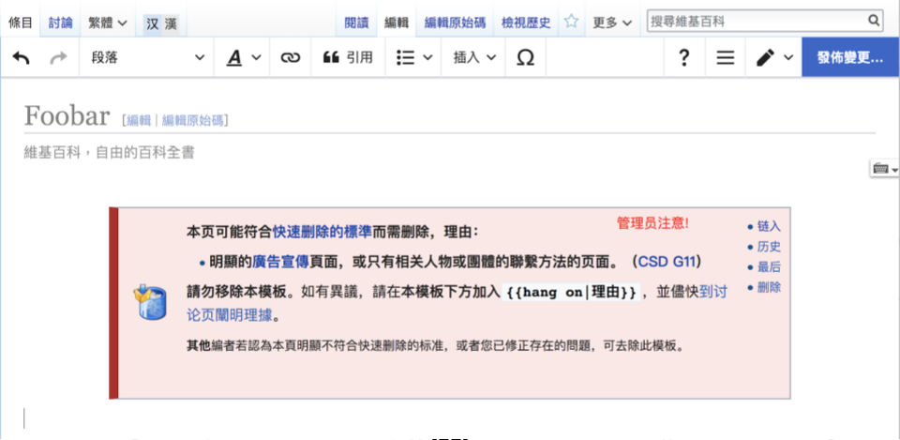
Task: Select the simplified 汉 toggle
Action: [x=152, y=24]
